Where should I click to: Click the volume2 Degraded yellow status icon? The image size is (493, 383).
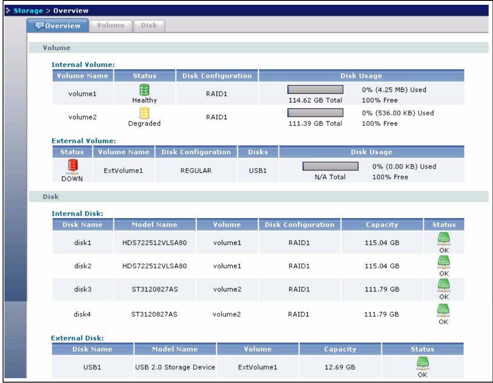[x=144, y=113]
